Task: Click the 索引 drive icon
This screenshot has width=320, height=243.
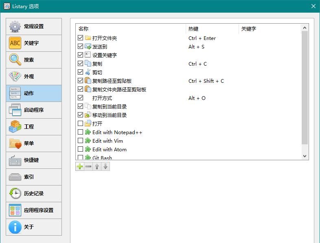Action: coord(15,177)
